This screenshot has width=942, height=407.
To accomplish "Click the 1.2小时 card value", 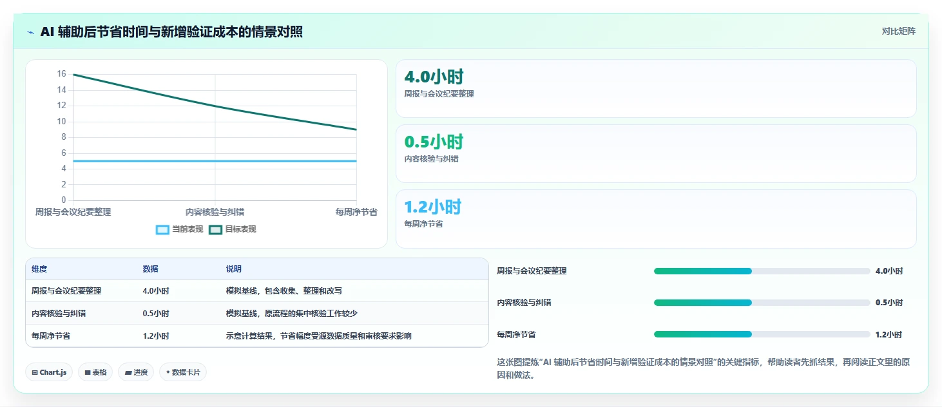I will click(x=433, y=207).
